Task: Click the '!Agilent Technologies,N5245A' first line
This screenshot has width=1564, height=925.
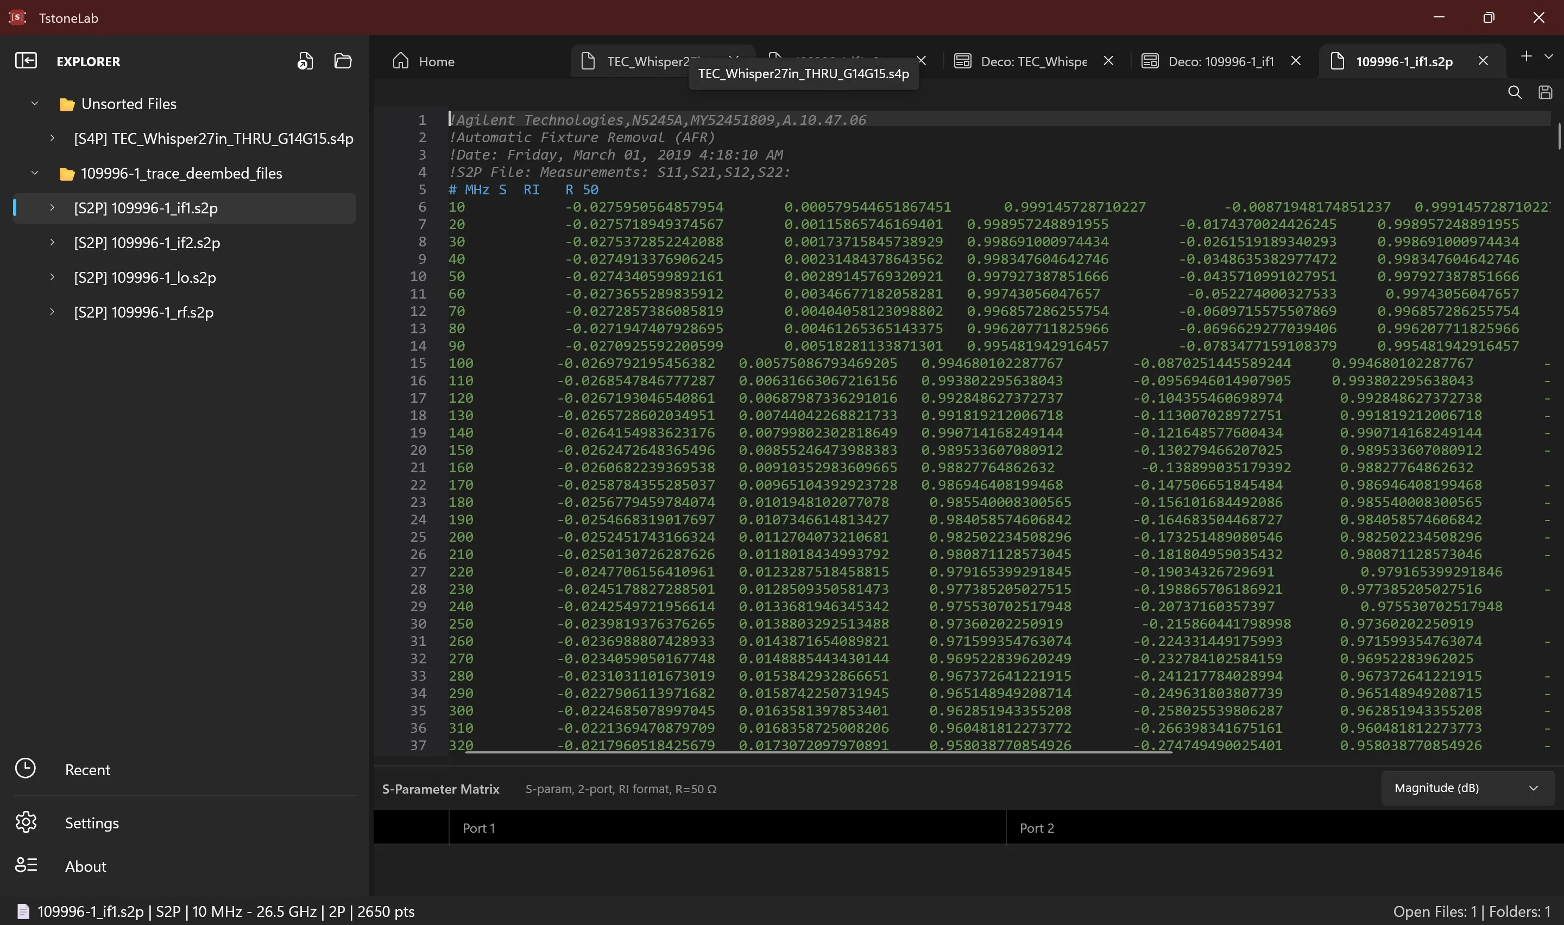Action: click(657, 119)
